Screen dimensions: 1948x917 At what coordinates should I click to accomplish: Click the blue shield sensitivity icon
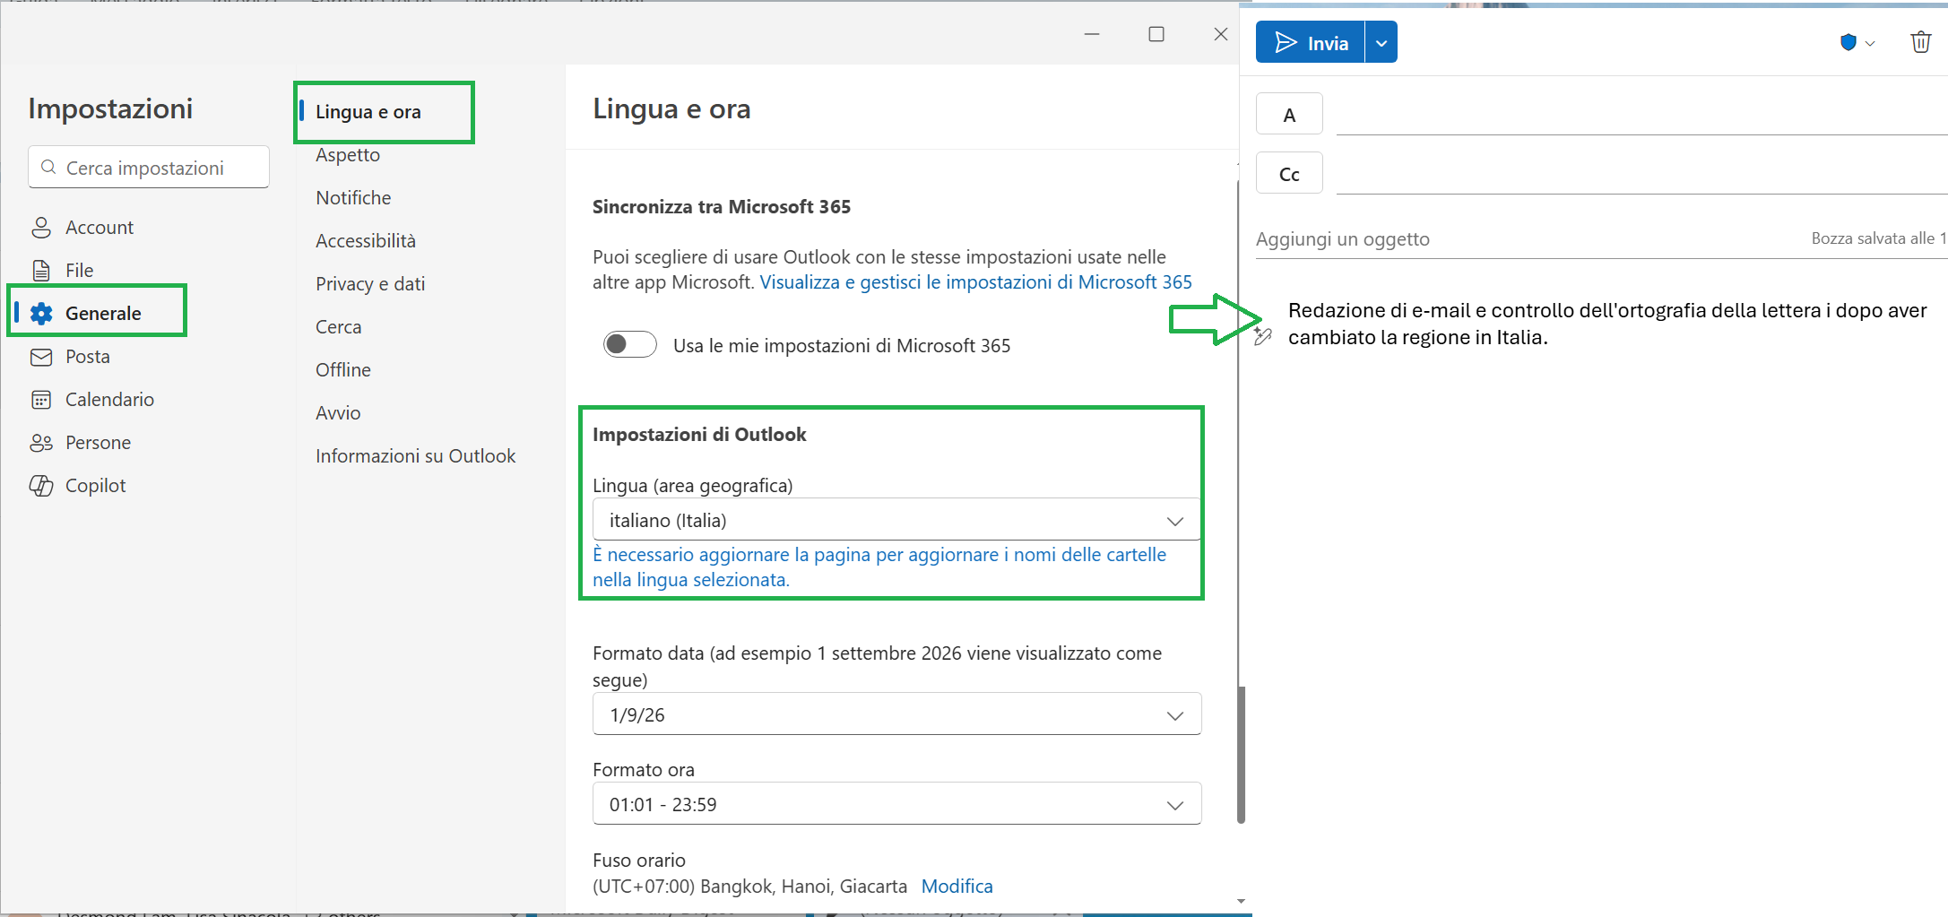1848,42
